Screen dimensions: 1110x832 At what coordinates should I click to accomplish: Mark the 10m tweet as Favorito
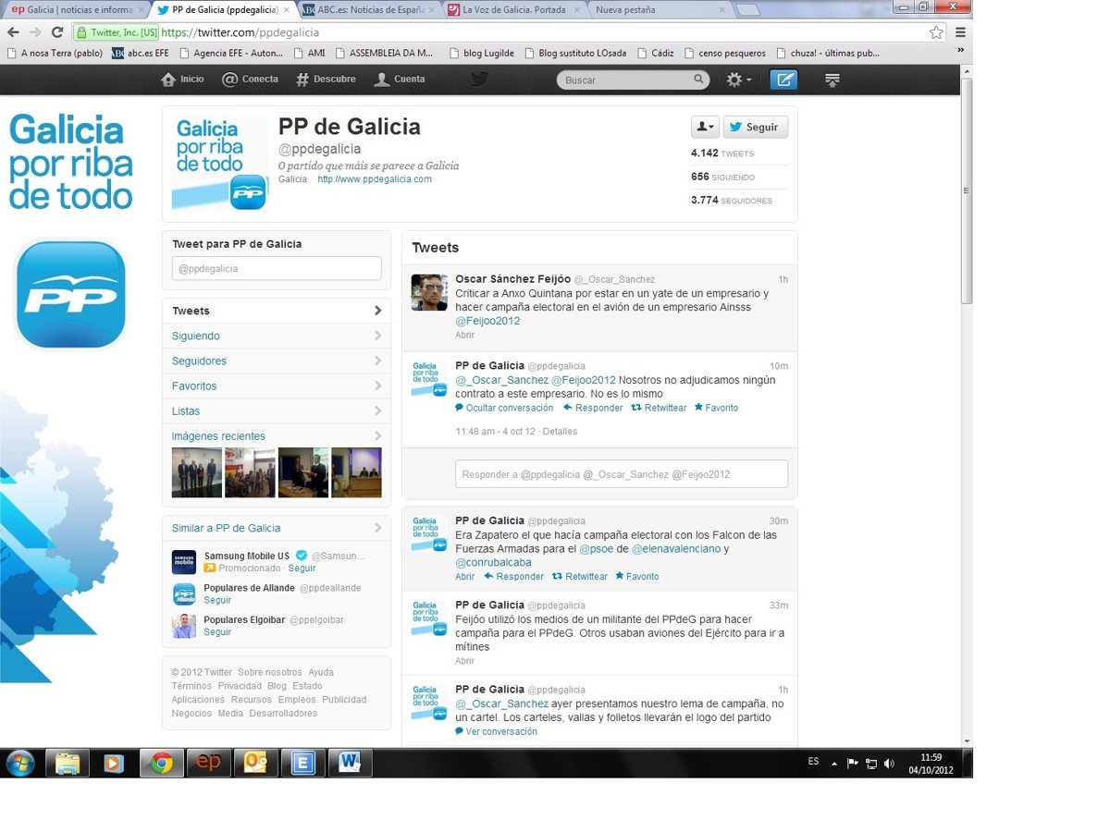(716, 408)
